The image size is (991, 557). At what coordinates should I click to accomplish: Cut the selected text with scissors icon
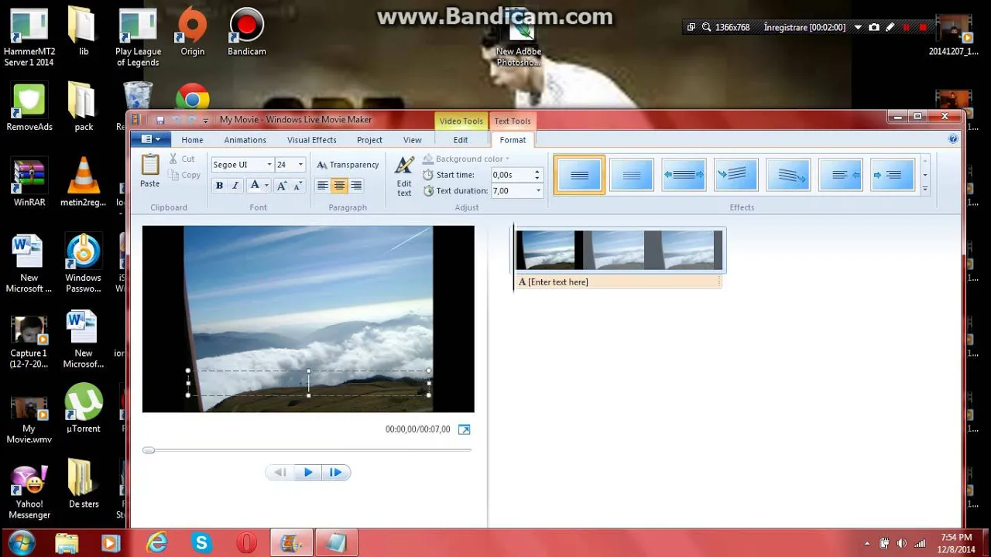point(181,159)
